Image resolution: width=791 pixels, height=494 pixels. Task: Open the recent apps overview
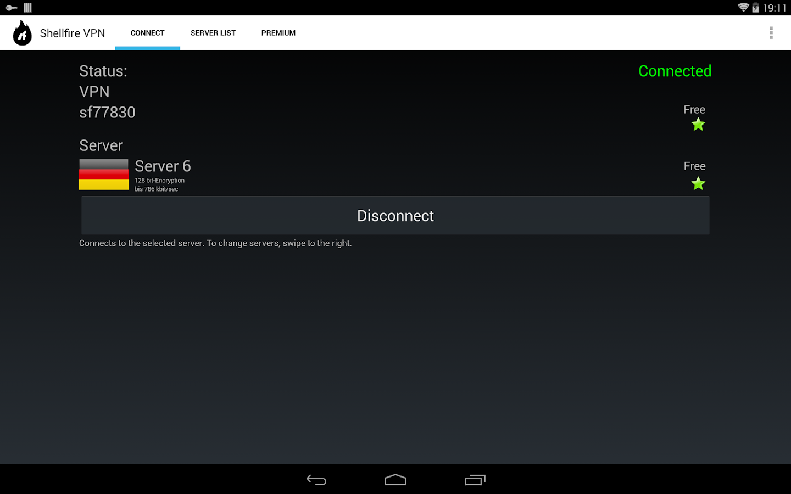(475, 480)
